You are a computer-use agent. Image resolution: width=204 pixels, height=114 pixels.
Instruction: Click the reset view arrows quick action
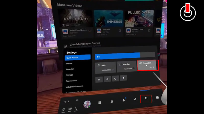[x=107, y=79]
